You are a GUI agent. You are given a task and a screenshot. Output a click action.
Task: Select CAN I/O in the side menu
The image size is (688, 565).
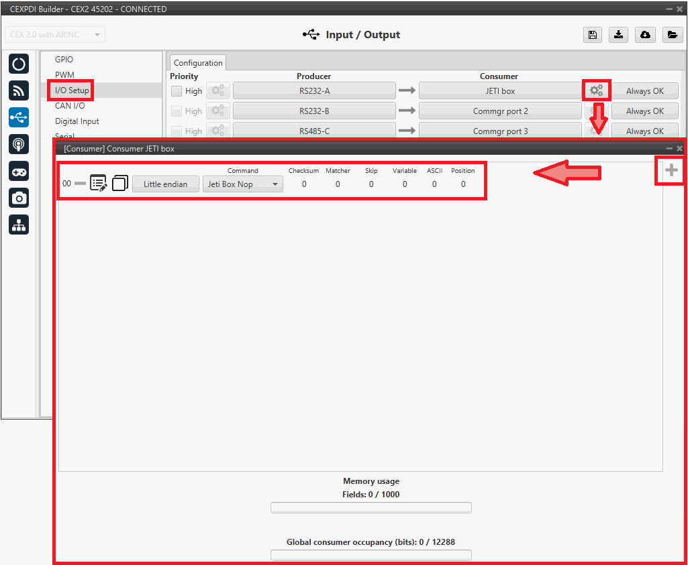70,105
